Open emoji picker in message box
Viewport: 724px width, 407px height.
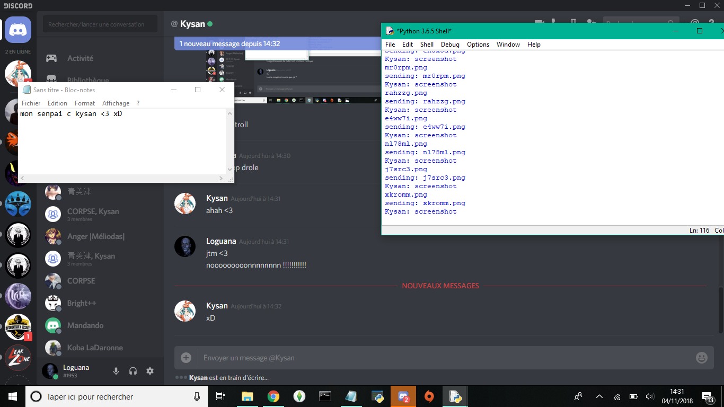point(701,358)
